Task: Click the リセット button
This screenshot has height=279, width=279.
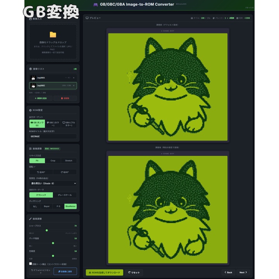Action: [x=134, y=272]
